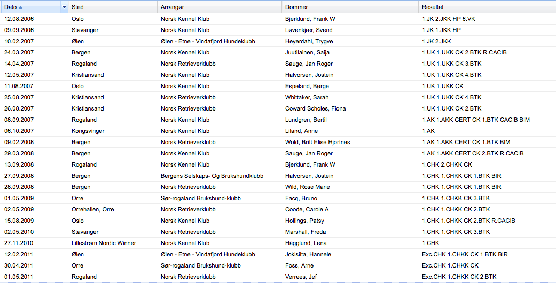Click judge Marshall, Freda
556x283 pixels.
[306, 232]
